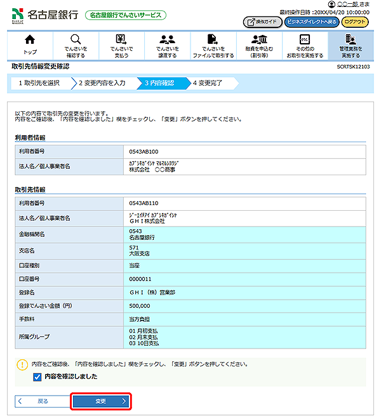This screenshot has height=419, width=381.
Task: Open でんさいをファイルで取引する file menu
Action: click(213, 44)
